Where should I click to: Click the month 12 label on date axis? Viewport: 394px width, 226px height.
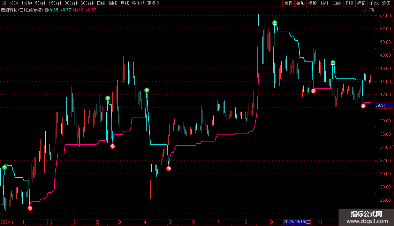tap(50, 222)
